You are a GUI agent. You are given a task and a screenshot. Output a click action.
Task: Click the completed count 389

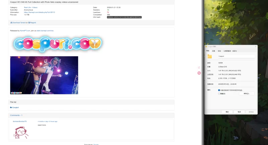coord(108,15)
